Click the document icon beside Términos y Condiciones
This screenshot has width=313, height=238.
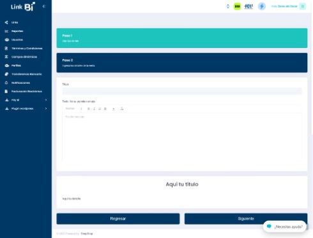click(x=6, y=49)
